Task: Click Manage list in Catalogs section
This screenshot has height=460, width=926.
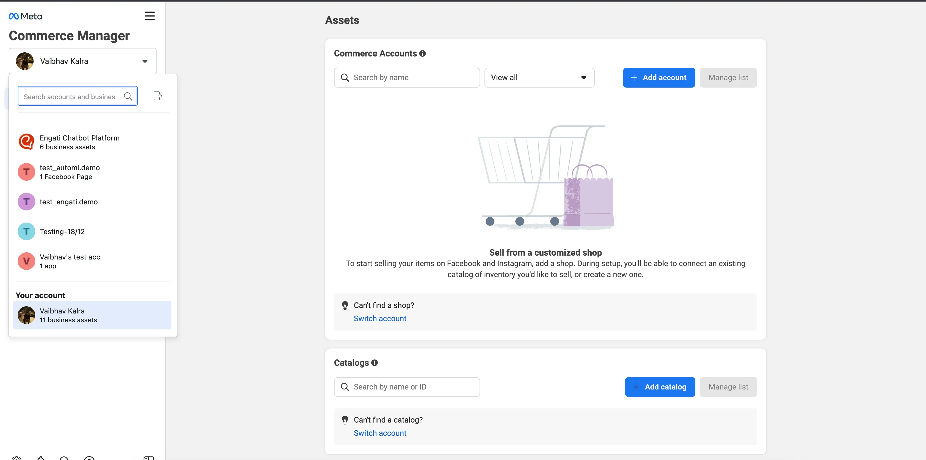Action: [x=728, y=387]
